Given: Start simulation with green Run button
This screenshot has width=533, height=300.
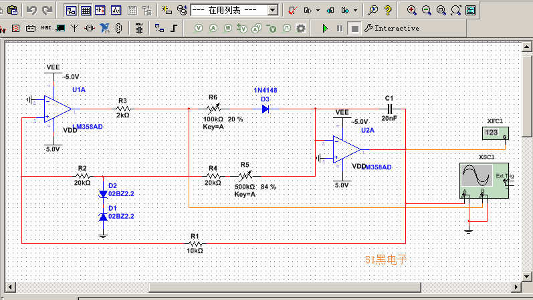Looking at the screenshot, I should coord(325,29).
